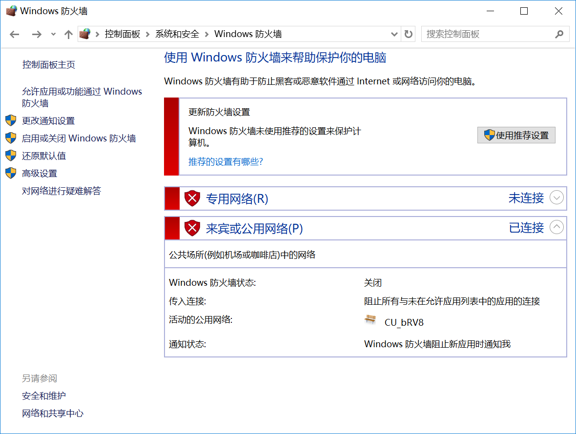Click the red shield next to 专用网络

tap(192, 198)
